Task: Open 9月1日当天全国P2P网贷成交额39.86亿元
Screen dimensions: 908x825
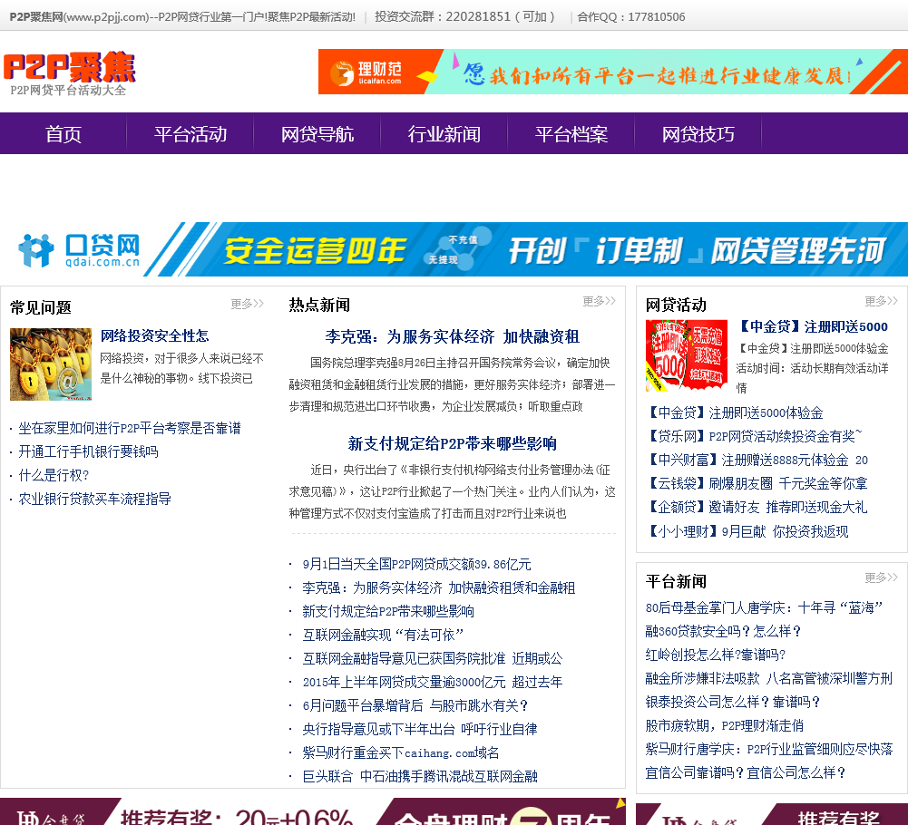Action: click(x=416, y=565)
